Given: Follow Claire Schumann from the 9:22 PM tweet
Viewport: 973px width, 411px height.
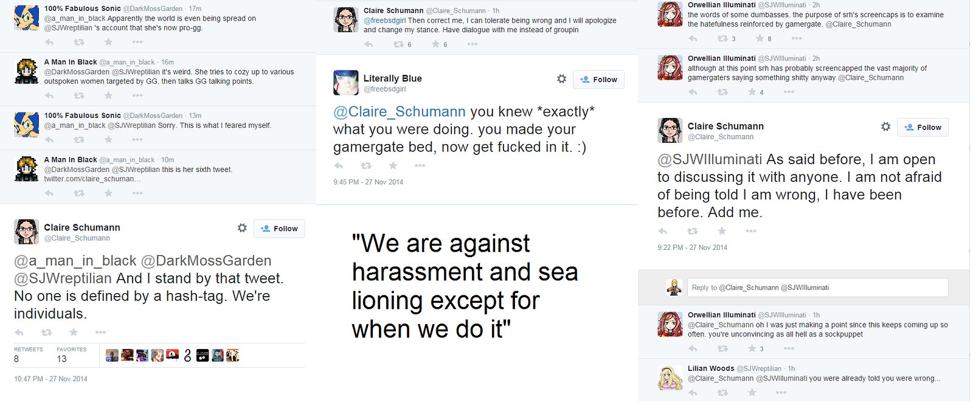Looking at the screenshot, I should pyautogui.click(x=923, y=127).
